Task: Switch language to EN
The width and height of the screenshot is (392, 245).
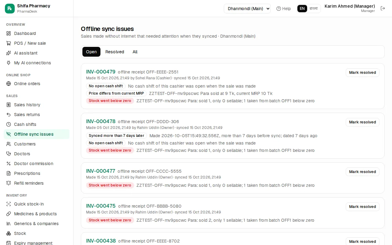Action: click(302, 9)
